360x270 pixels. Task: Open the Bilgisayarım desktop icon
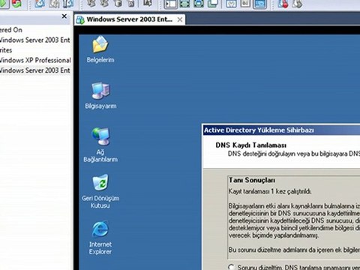pos(100,95)
